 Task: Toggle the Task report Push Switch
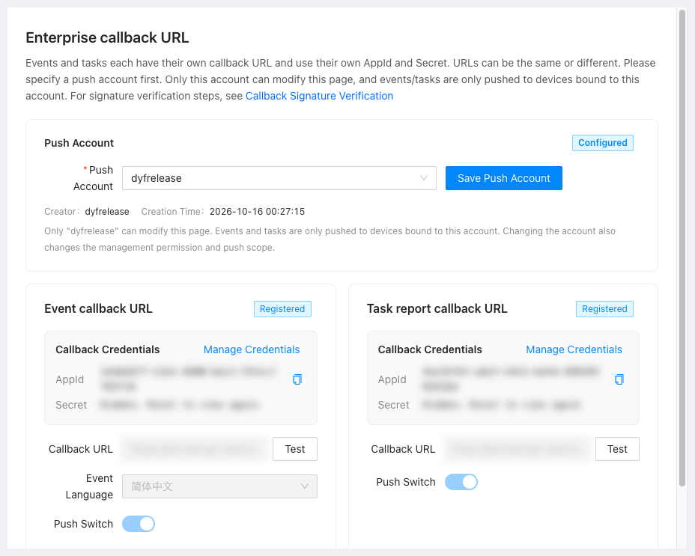[461, 482]
